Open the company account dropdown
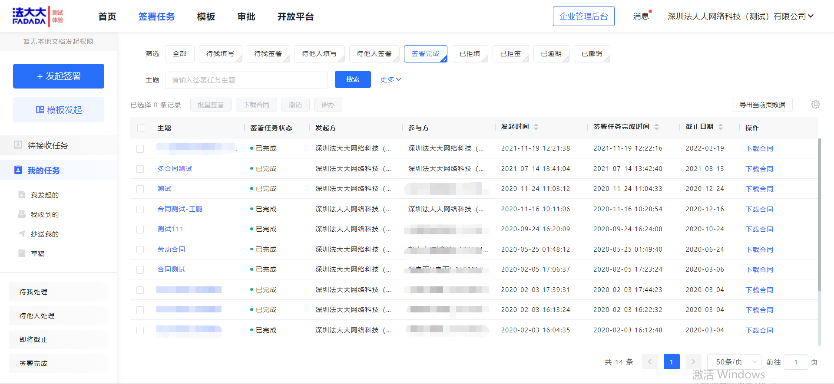 click(740, 16)
